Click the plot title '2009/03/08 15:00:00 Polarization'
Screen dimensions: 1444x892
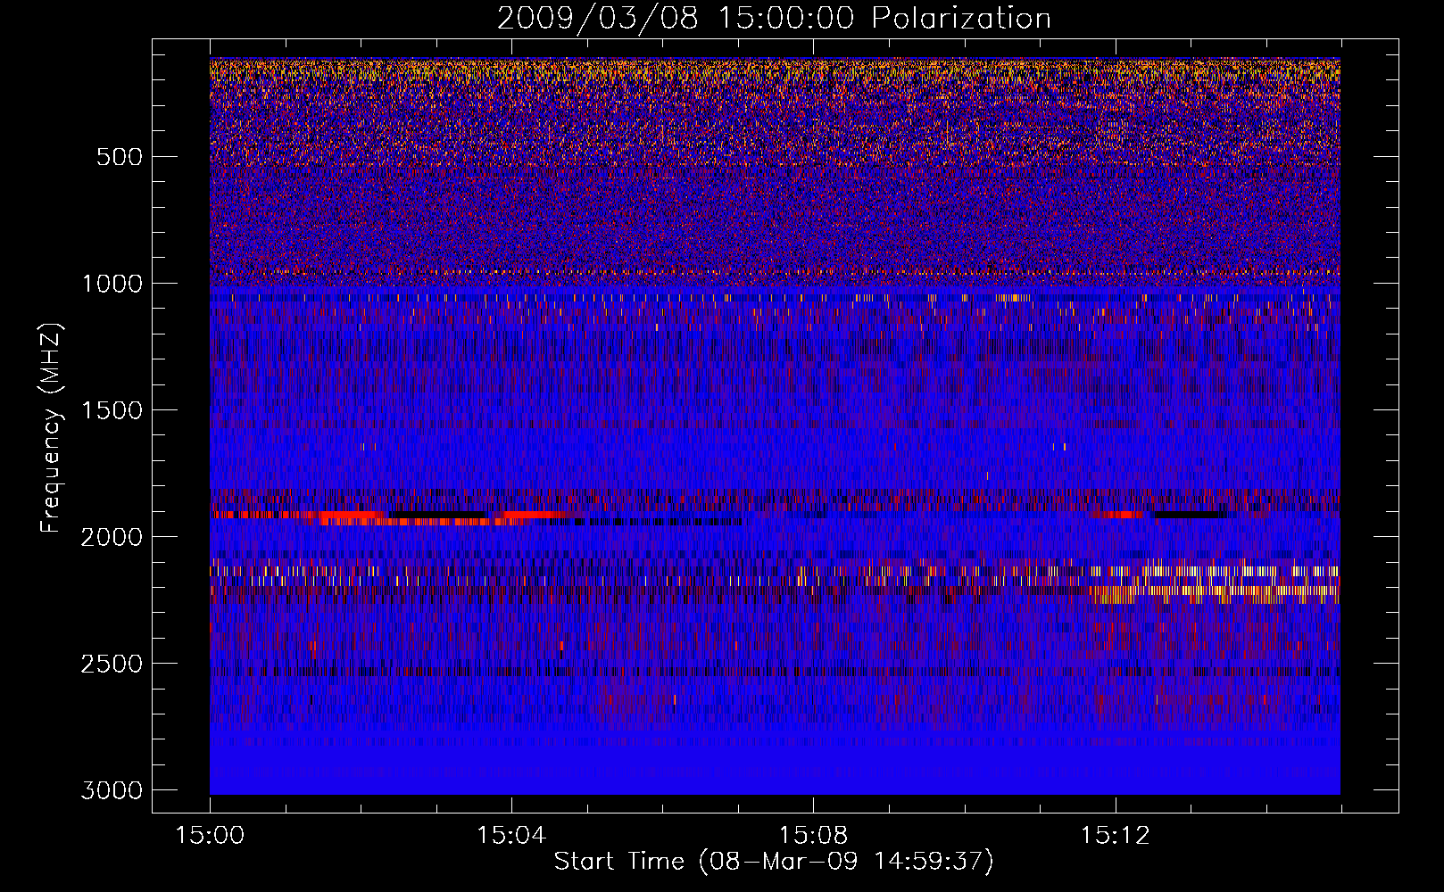774,18
